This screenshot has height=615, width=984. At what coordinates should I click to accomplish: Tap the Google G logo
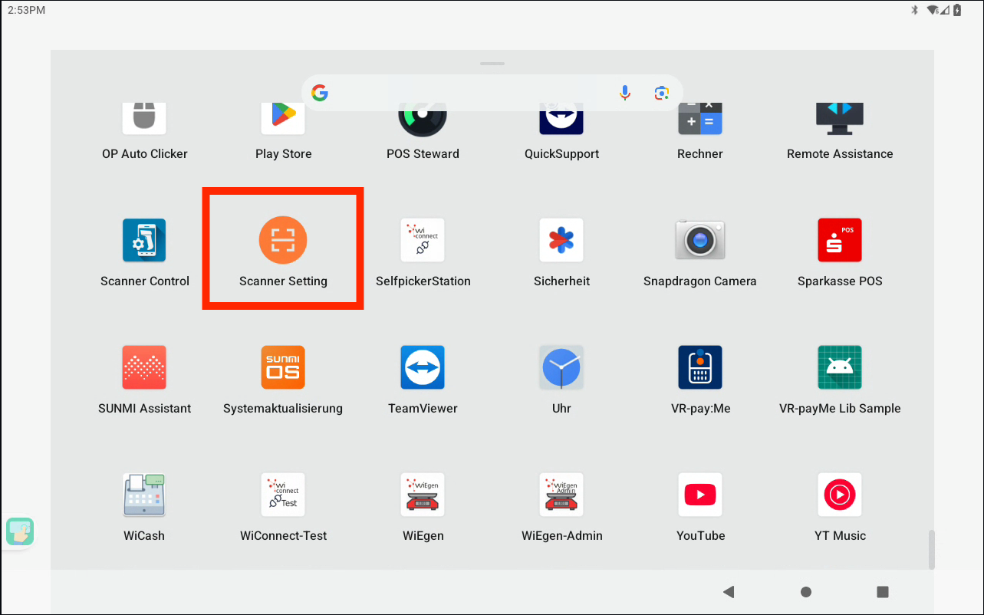pos(320,93)
